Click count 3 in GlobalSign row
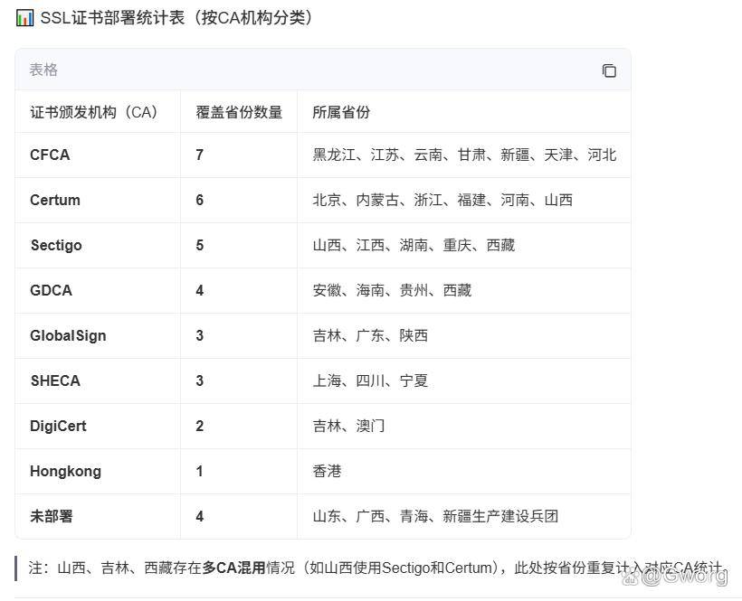 point(200,336)
